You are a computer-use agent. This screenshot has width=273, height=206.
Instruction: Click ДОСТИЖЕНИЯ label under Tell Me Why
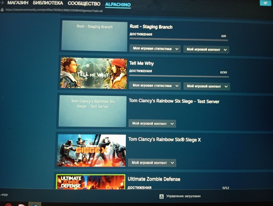pyautogui.click(x=141, y=71)
